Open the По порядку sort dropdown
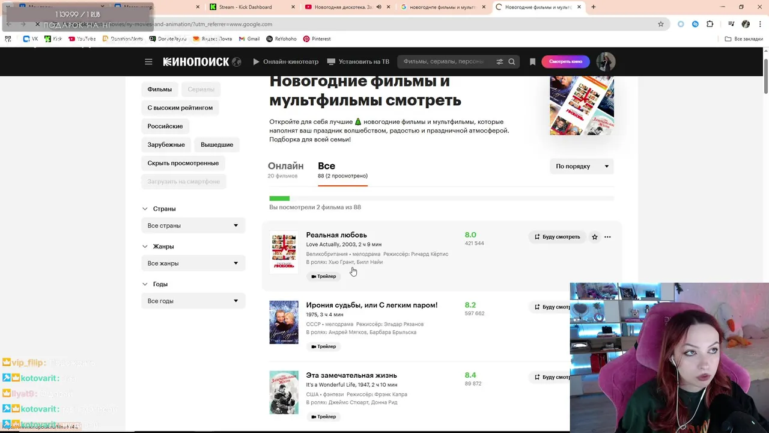The width and height of the screenshot is (769, 433). pyautogui.click(x=582, y=166)
